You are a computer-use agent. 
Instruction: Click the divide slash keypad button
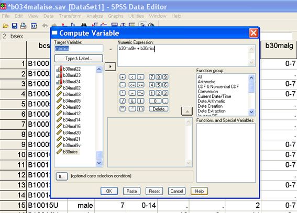pyautogui.click(x=123, y=101)
